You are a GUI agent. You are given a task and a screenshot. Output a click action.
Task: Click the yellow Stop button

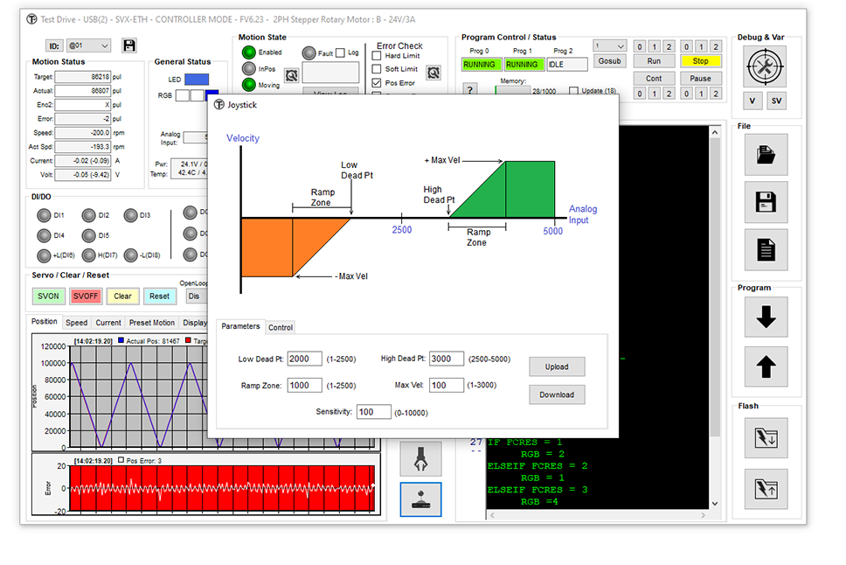tap(700, 61)
